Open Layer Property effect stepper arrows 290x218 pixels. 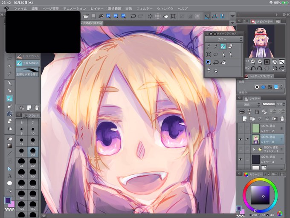pyautogui.click(x=281, y=87)
